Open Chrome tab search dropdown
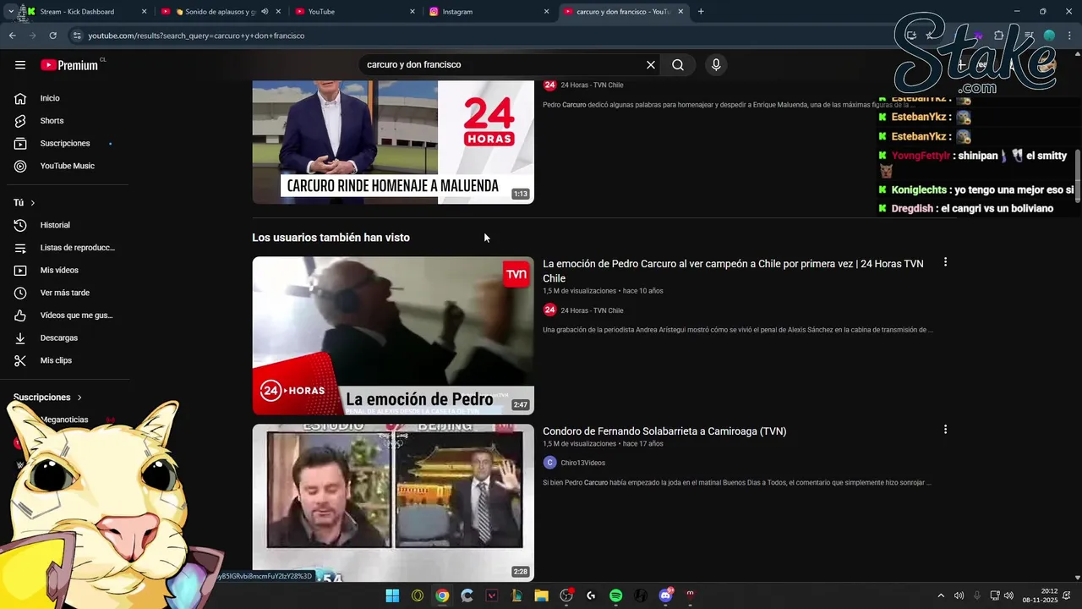Viewport: 1082px width, 609px height. point(10,12)
